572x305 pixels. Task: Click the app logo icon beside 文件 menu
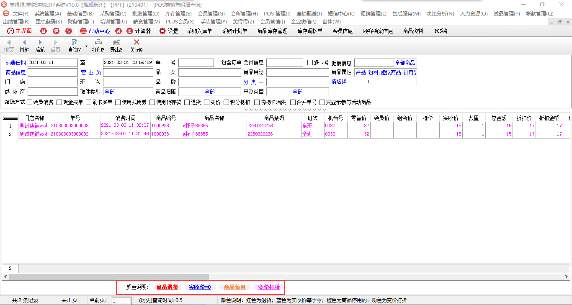click(x=6, y=13)
